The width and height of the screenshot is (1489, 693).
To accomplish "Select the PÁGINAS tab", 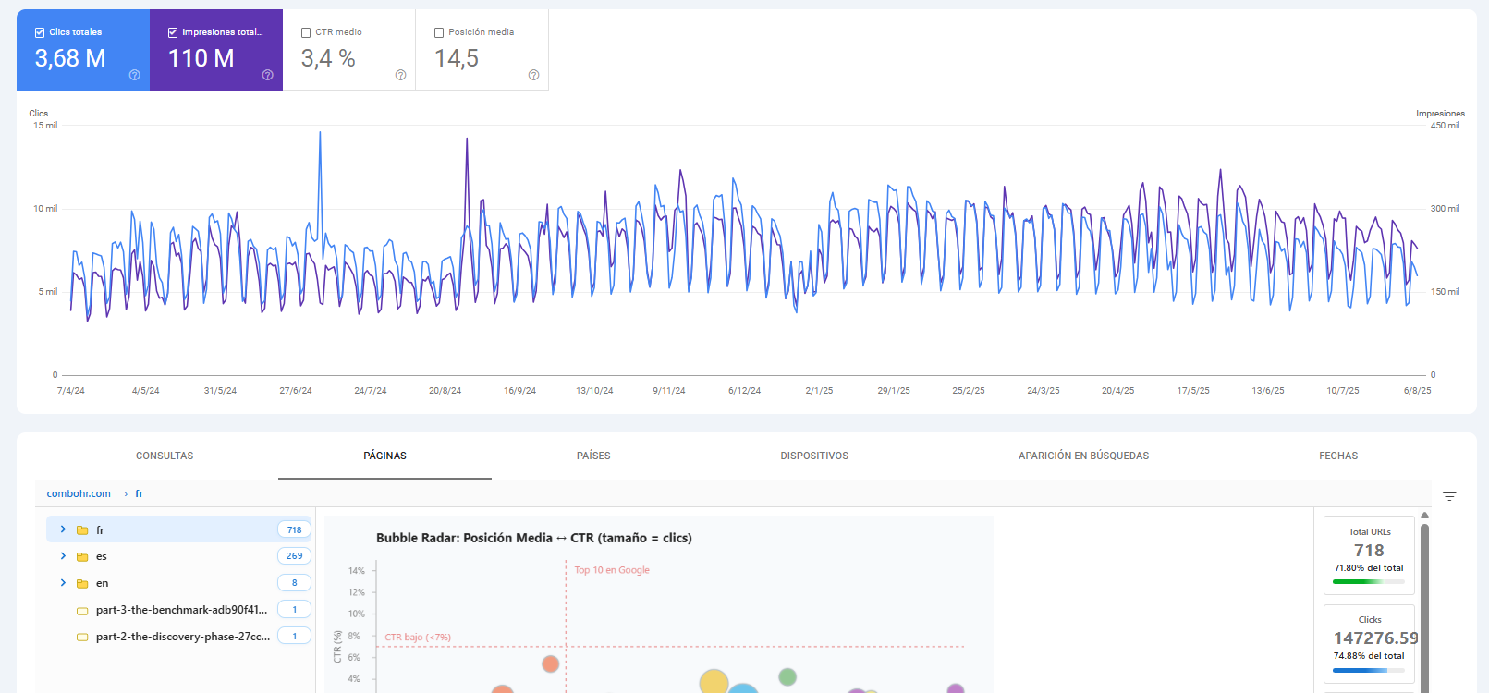I will click(x=384, y=456).
